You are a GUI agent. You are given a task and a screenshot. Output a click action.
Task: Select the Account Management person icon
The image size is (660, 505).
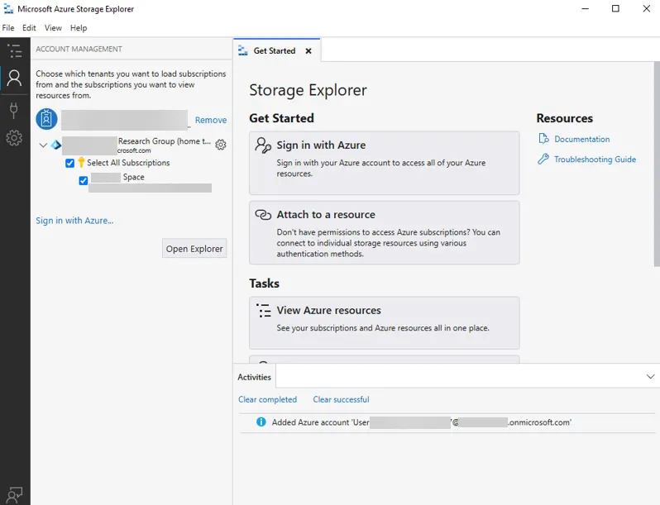click(14, 79)
